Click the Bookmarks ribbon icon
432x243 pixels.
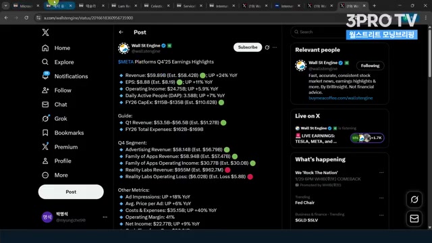pyautogui.click(x=45, y=133)
